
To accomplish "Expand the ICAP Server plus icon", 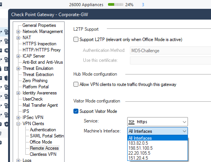I will click(x=18, y=56).
